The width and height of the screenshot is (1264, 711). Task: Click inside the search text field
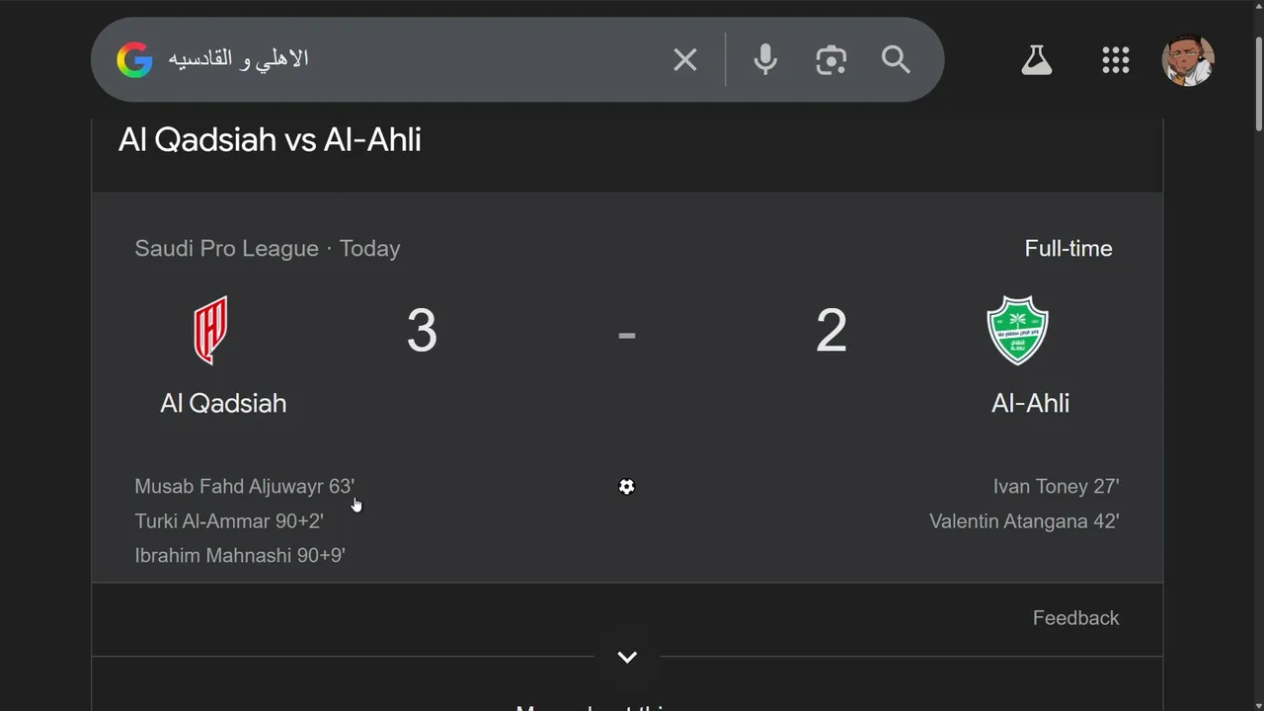(x=415, y=60)
